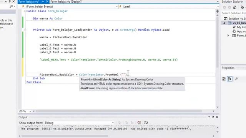Viewport: 246px width, 138px height.
Task: Collapse the Form_belajar_Load sub block
Action: pyautogui.click(x=25, y=30)
